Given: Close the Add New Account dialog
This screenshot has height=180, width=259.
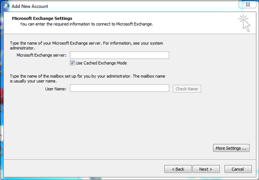Looking at the screenshot, I should point(247,4).
